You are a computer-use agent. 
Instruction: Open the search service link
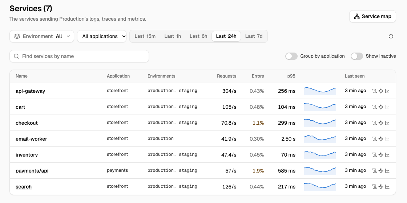[24, 187]
